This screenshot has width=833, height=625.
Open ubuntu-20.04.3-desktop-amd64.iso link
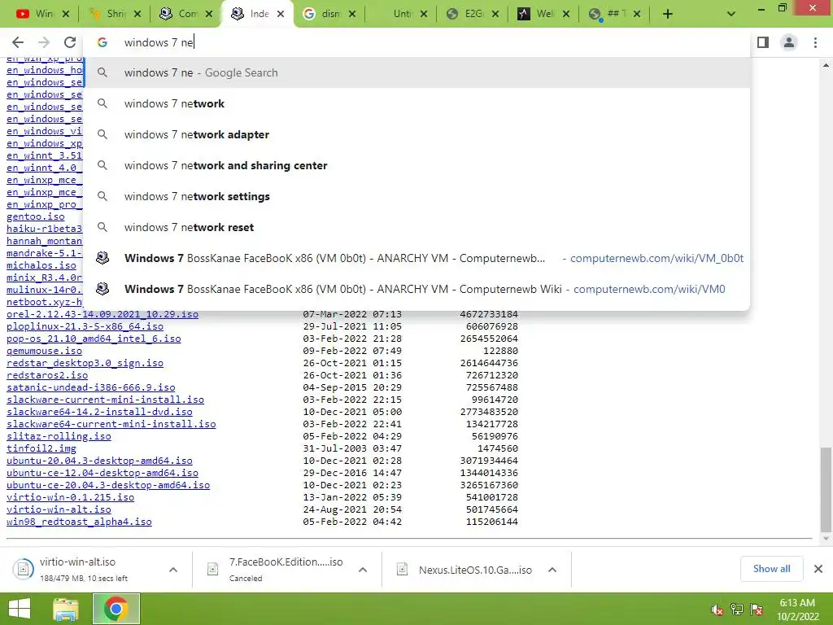(99, 461)
